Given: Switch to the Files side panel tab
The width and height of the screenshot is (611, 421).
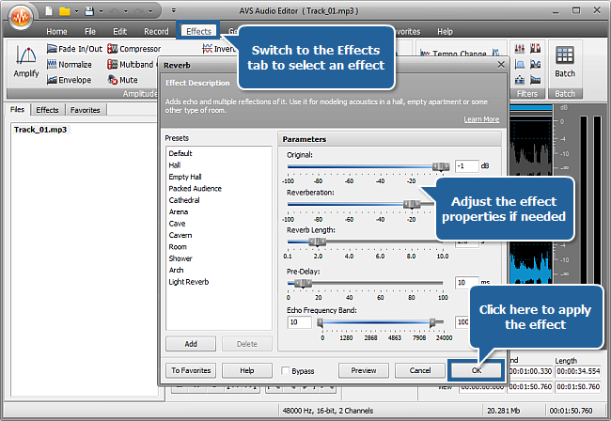Looking at the screenshot, I should tap(17, 110).
